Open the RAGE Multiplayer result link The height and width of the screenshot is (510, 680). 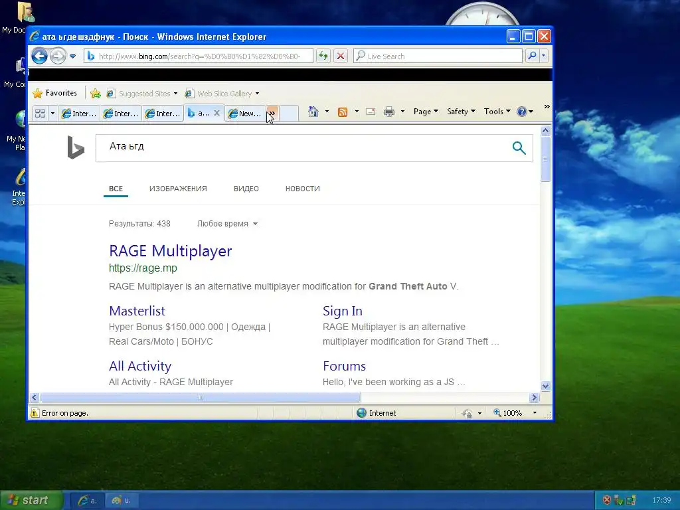pos(171,250)
